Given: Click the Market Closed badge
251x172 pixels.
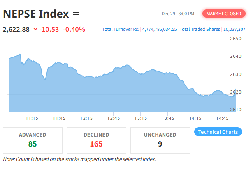Looking at the screenshot, I should (x=223, y=14).
